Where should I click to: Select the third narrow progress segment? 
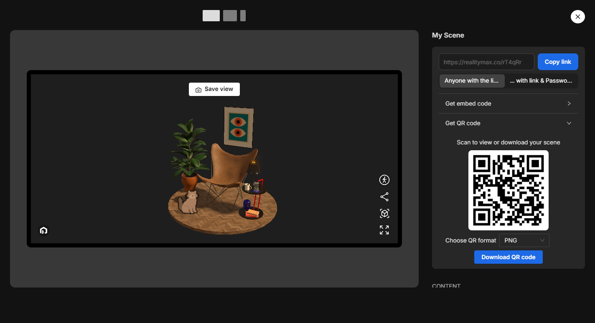pyautogui.click(x=242, y=15)
